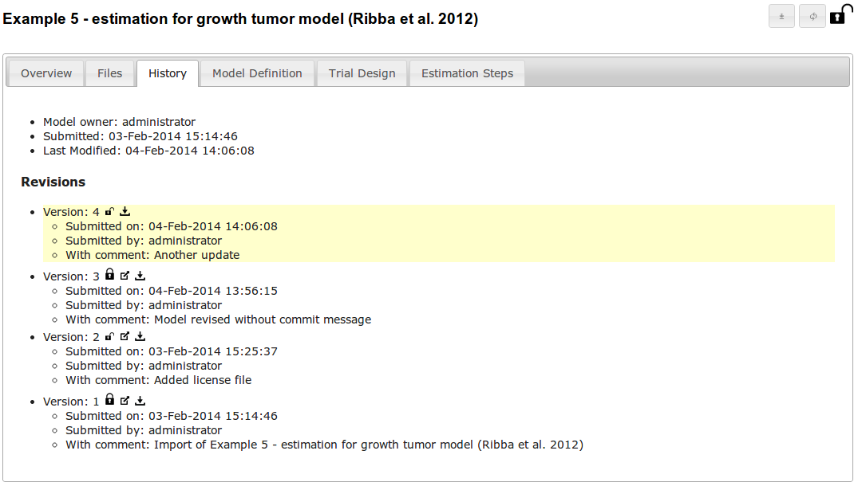This screenshot has width=862, height=486.
Task: Download the Version 2 revision archive
Action: (140, 336)
